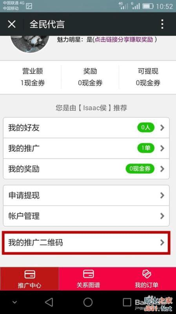Tap the Android back triangle icon

pos(49,302)
